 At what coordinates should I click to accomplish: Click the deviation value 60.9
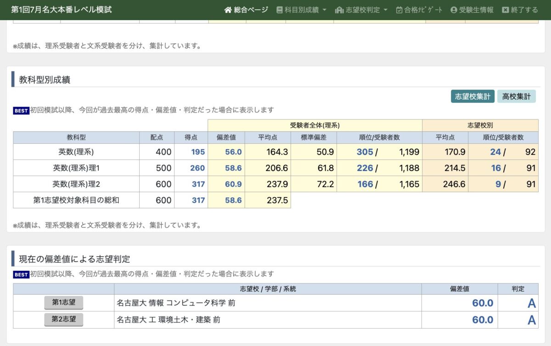coord(233,184)
